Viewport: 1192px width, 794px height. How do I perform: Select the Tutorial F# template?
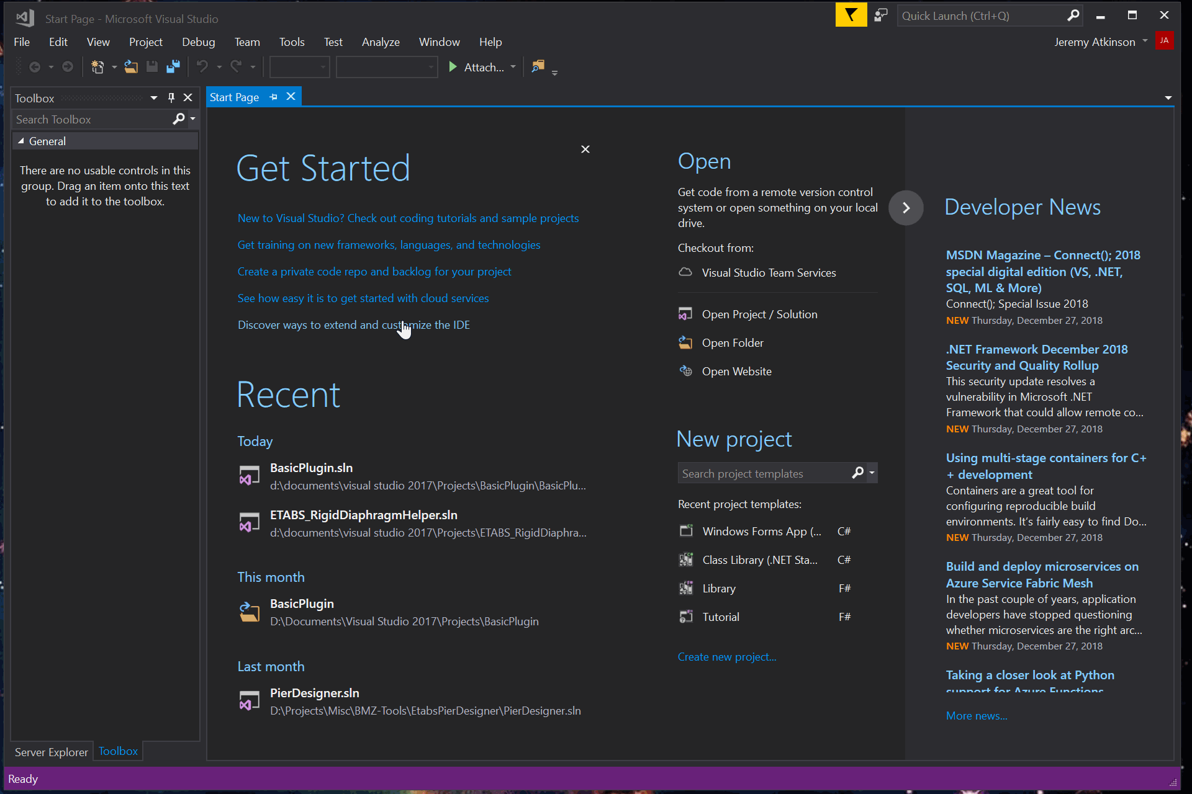click(765, 617)
